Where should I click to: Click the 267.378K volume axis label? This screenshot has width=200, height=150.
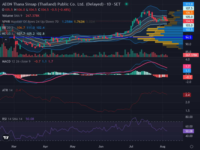pyautogui.click(x=191, y=55)
